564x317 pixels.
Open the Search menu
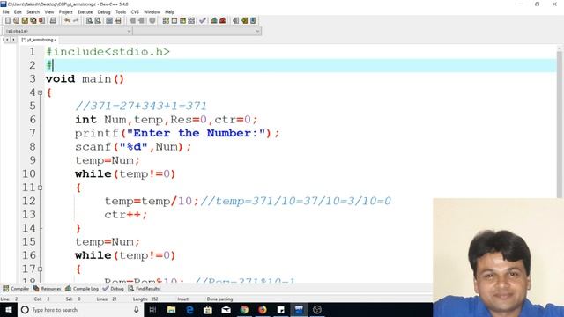33,11
